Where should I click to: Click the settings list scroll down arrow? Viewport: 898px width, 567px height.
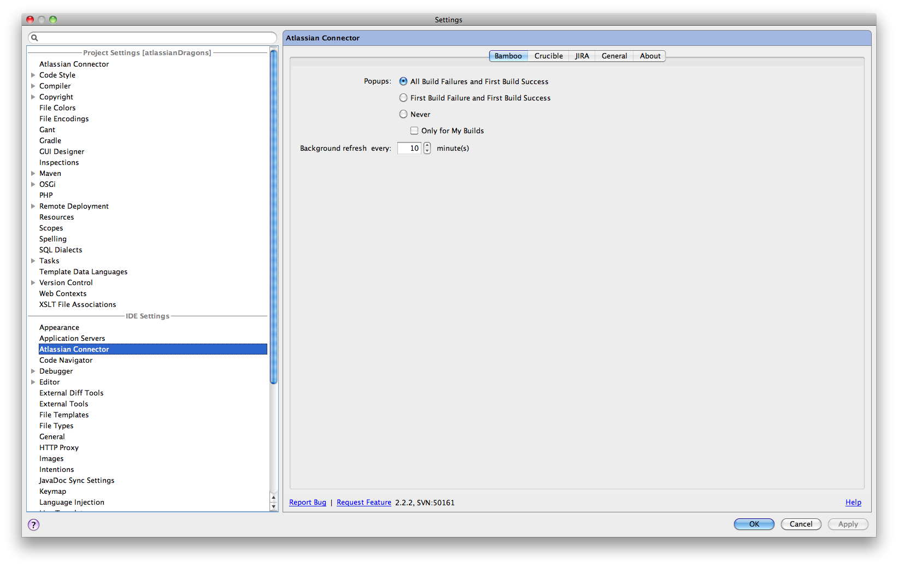[274, 506]
